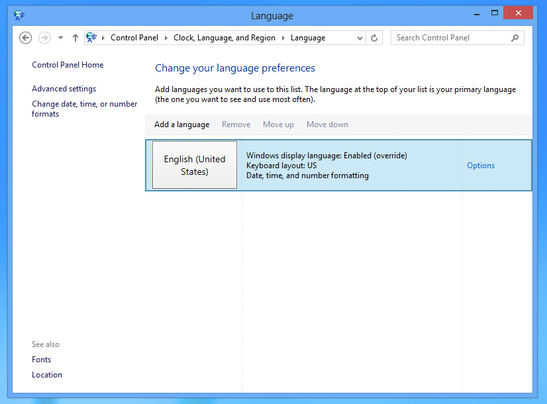The height and width of the screenshot is (404, 547).
Task: Go up one level with the Up arrow
Action: click(x=75, y=38)
